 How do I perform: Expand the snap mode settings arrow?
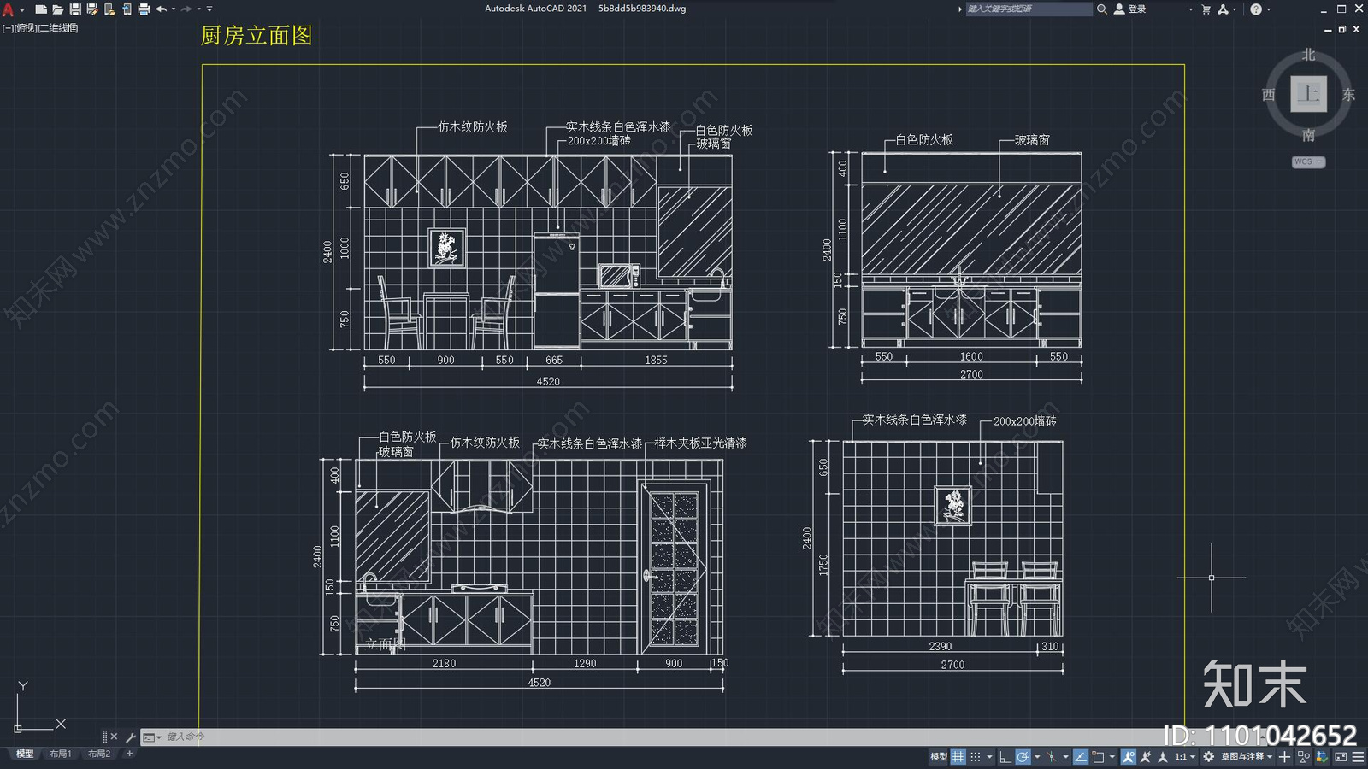point(989,756)
